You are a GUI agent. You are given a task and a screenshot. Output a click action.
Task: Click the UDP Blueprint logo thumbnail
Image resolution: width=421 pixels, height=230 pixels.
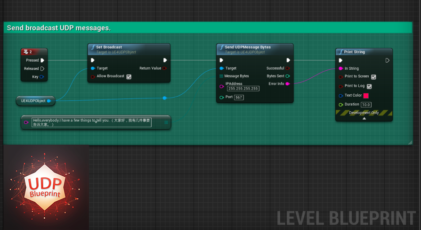[46, 187]
